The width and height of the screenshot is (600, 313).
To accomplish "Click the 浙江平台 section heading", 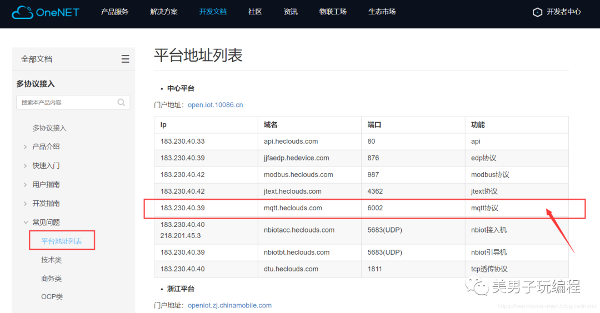I will coord(181,289).
